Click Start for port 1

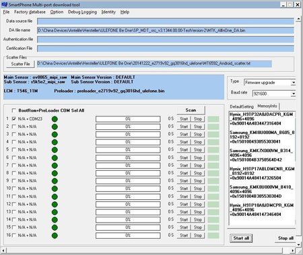pyautogui.click(x=184, y=119)
